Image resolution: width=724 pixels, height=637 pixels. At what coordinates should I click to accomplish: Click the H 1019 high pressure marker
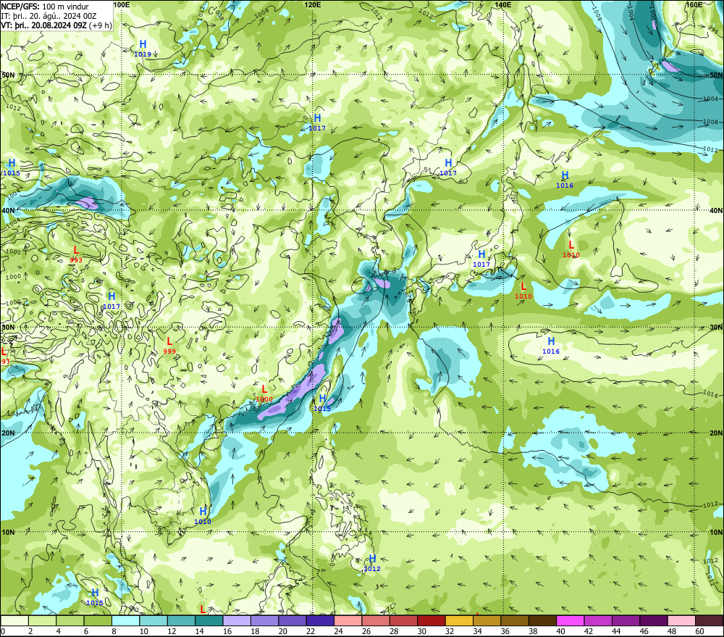[143, 48]
